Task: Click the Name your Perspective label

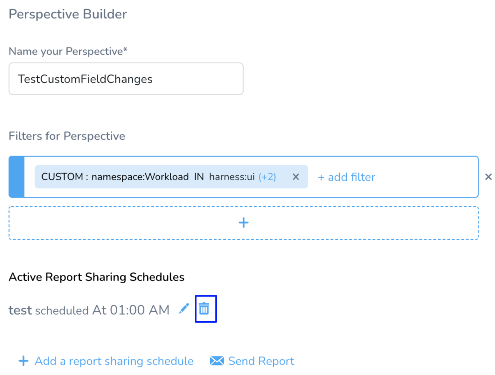Action: pyautogui.click(x=68, y=51)
